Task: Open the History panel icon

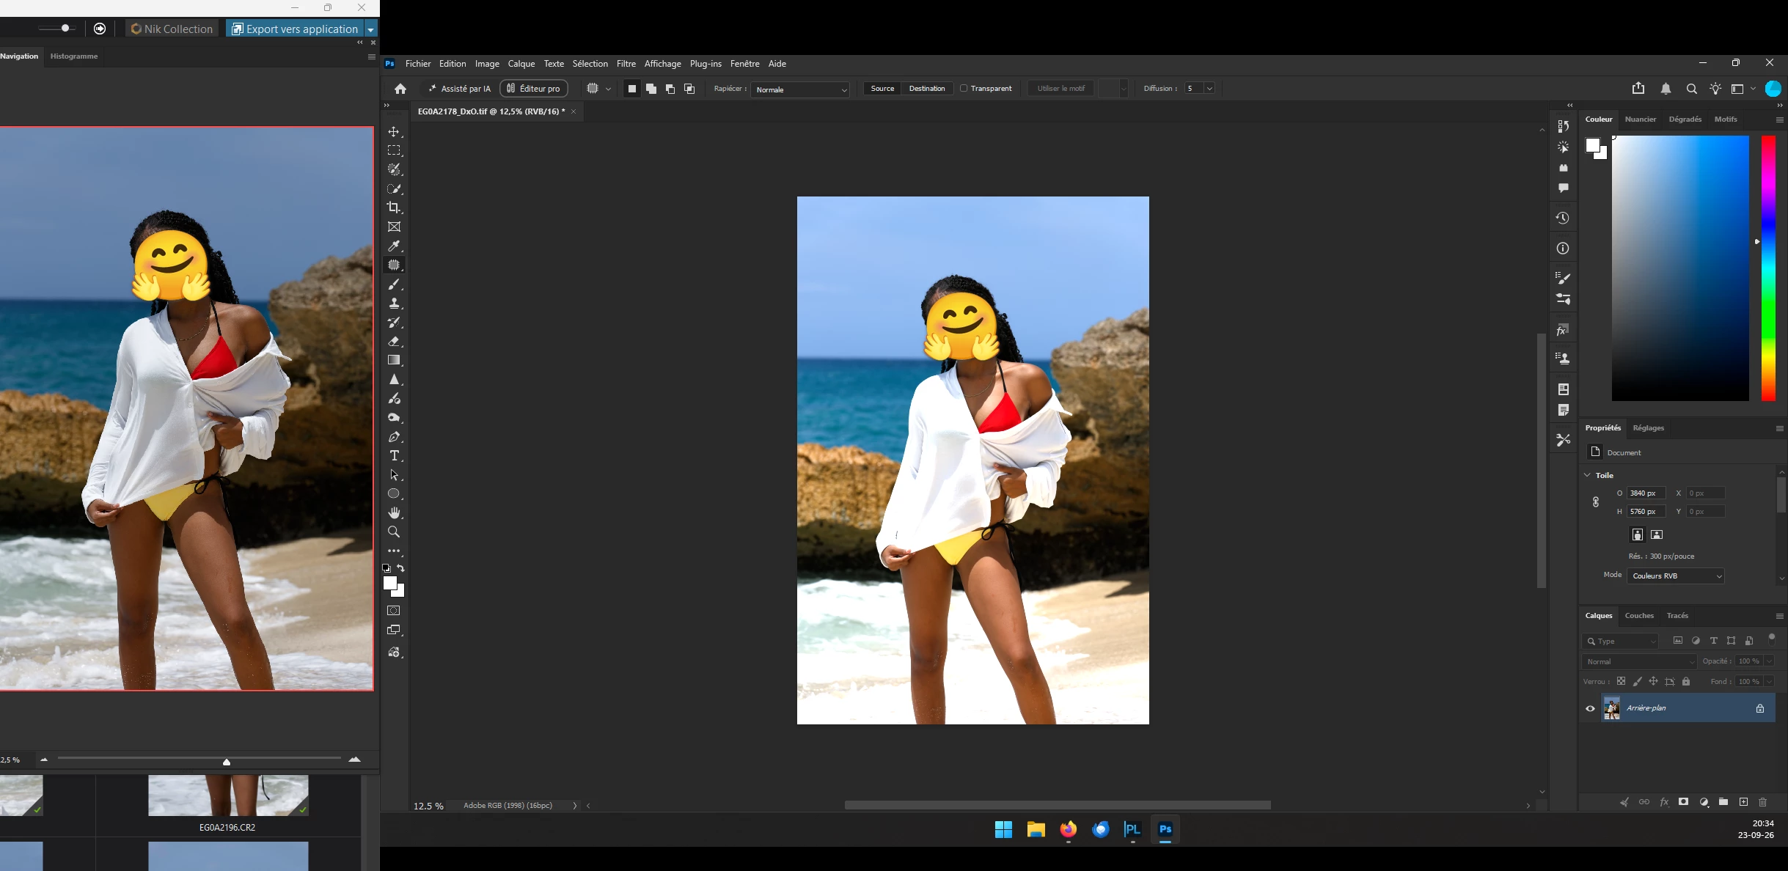Action: (1563, 218)
